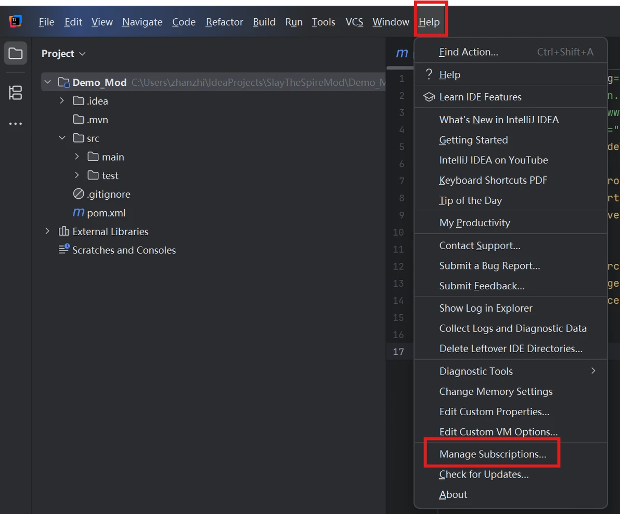
Task: Show Tip of the Day
Action: coord(511,200)
